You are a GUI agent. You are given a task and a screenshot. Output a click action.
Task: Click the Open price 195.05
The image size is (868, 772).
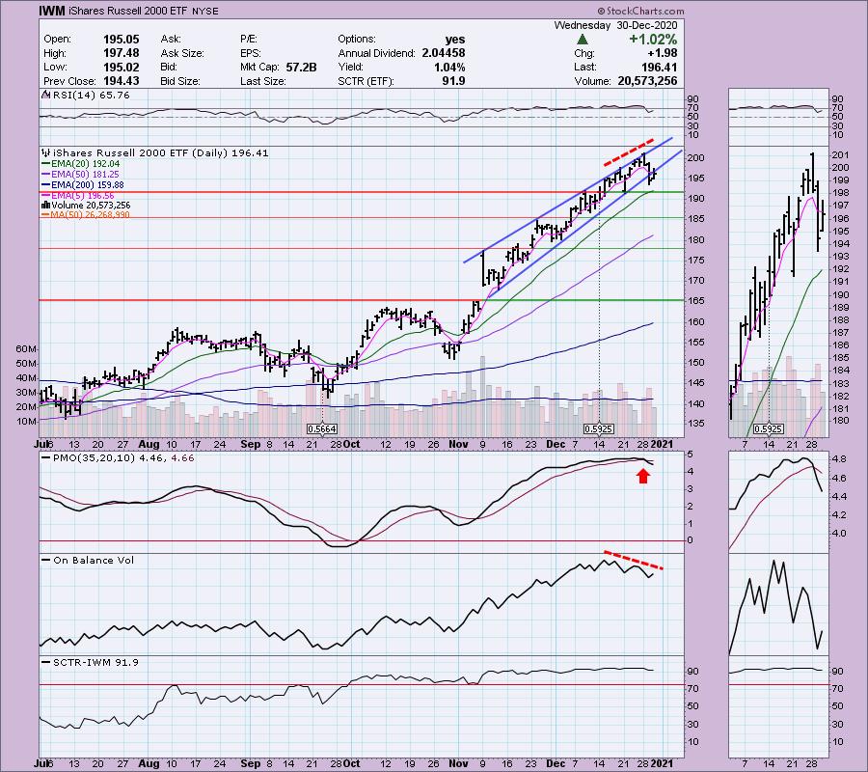[x=121, y=40]
